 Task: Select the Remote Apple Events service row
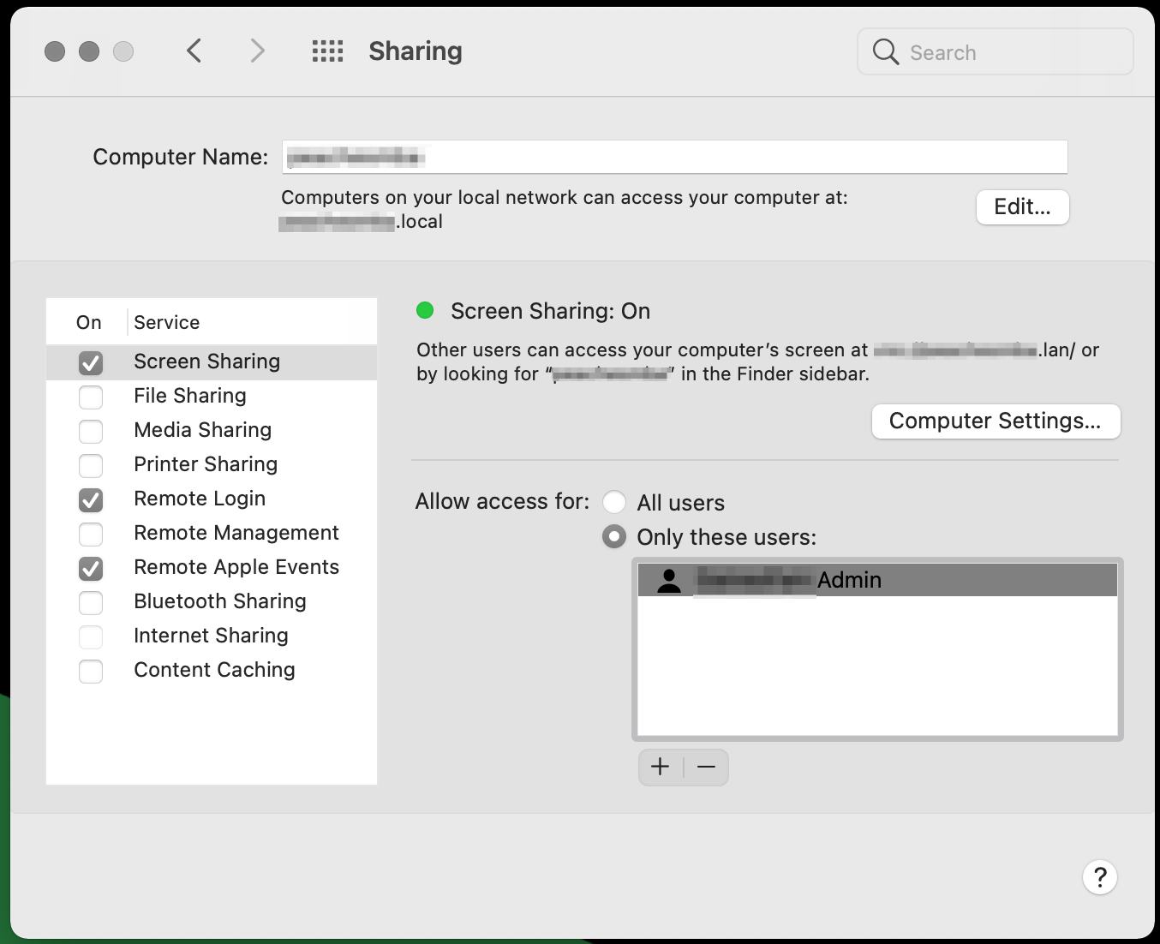pyautogui.click(x=212, y=568)
